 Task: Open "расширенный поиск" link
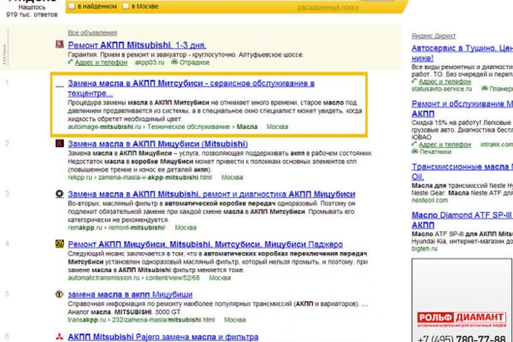coord(327,7)
